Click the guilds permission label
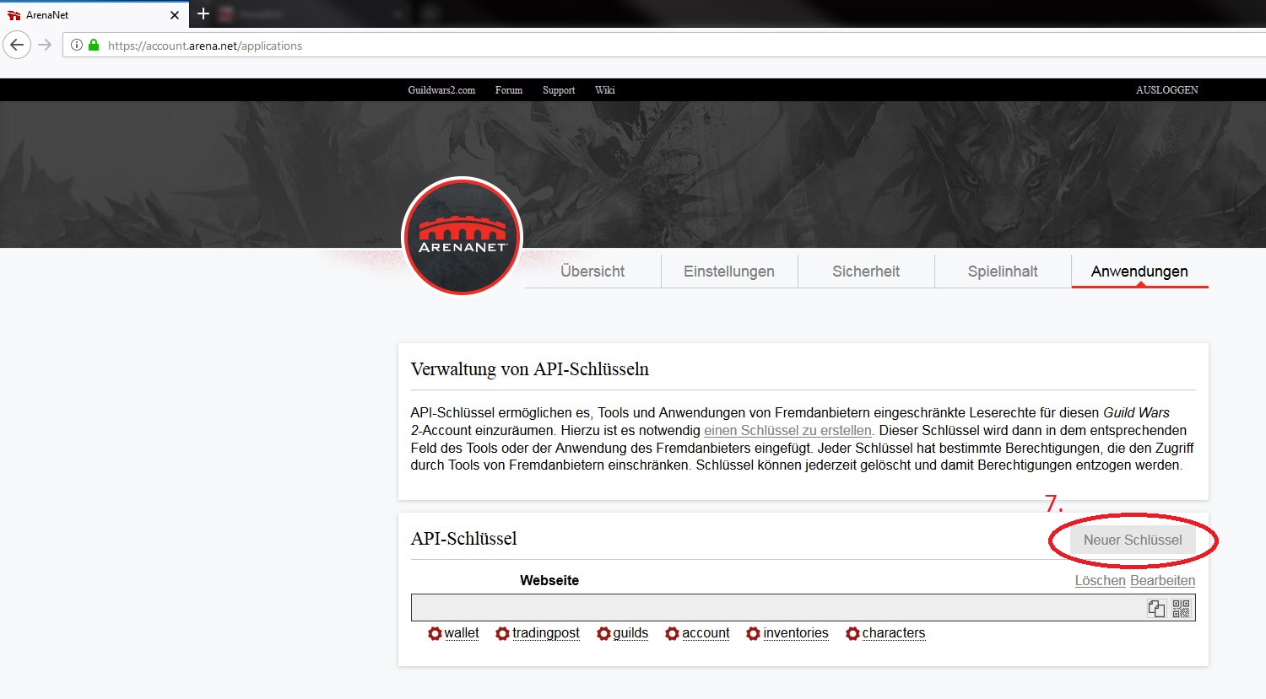 (x=630, y=633)
